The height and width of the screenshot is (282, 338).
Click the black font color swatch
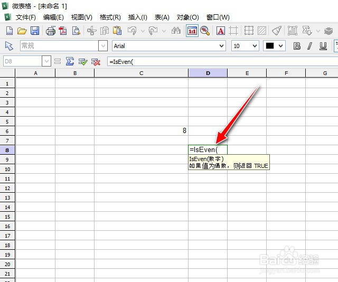coord(270,46)
